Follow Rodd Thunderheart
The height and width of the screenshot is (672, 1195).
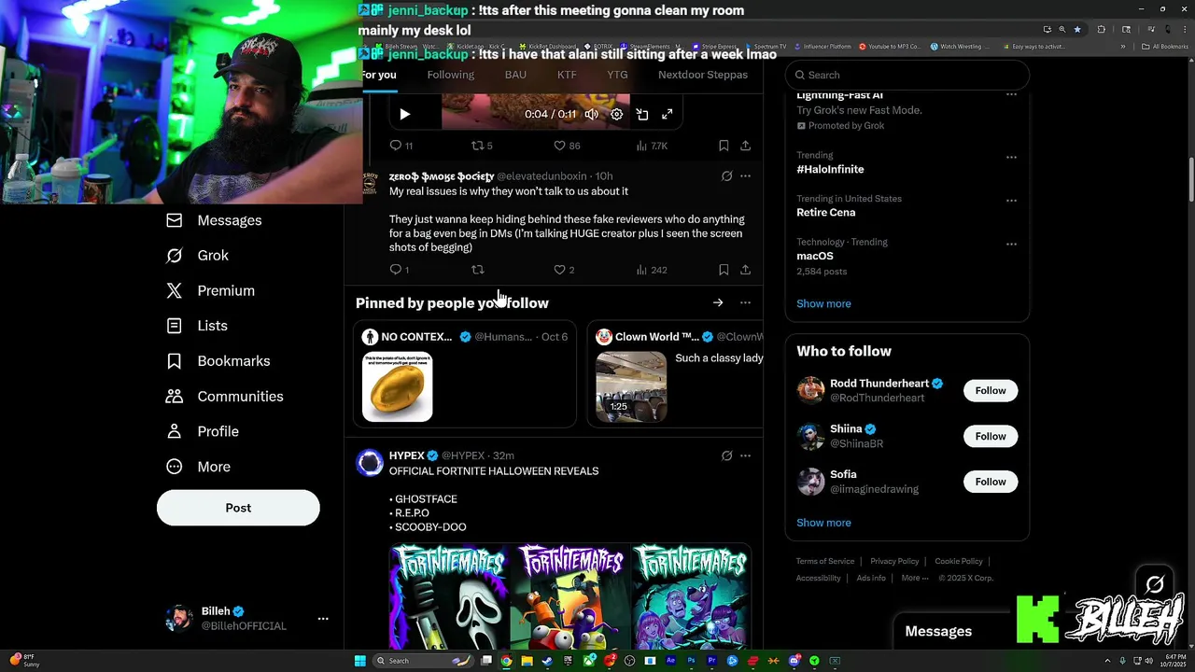[x=991, y=391]
